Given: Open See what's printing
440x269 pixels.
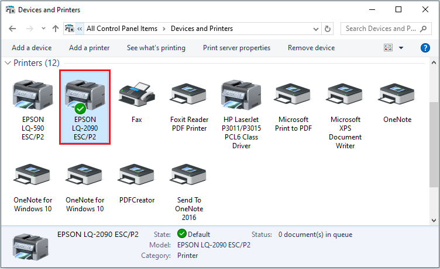Looking at the screenshot, I should point(156,48).
